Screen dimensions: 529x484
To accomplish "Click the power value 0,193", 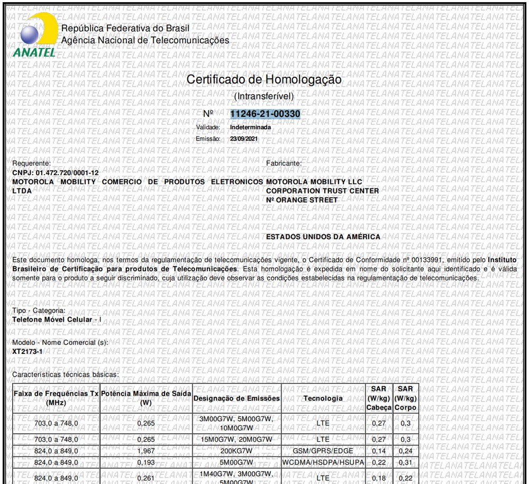I will [x=146, y=462].
